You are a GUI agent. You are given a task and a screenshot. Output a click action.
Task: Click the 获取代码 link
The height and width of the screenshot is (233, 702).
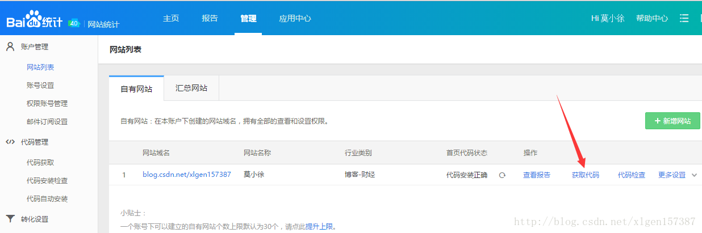tap(585, 175)
